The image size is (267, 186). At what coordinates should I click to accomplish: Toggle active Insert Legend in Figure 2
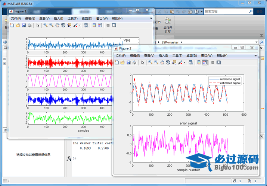tap(205, 62)
